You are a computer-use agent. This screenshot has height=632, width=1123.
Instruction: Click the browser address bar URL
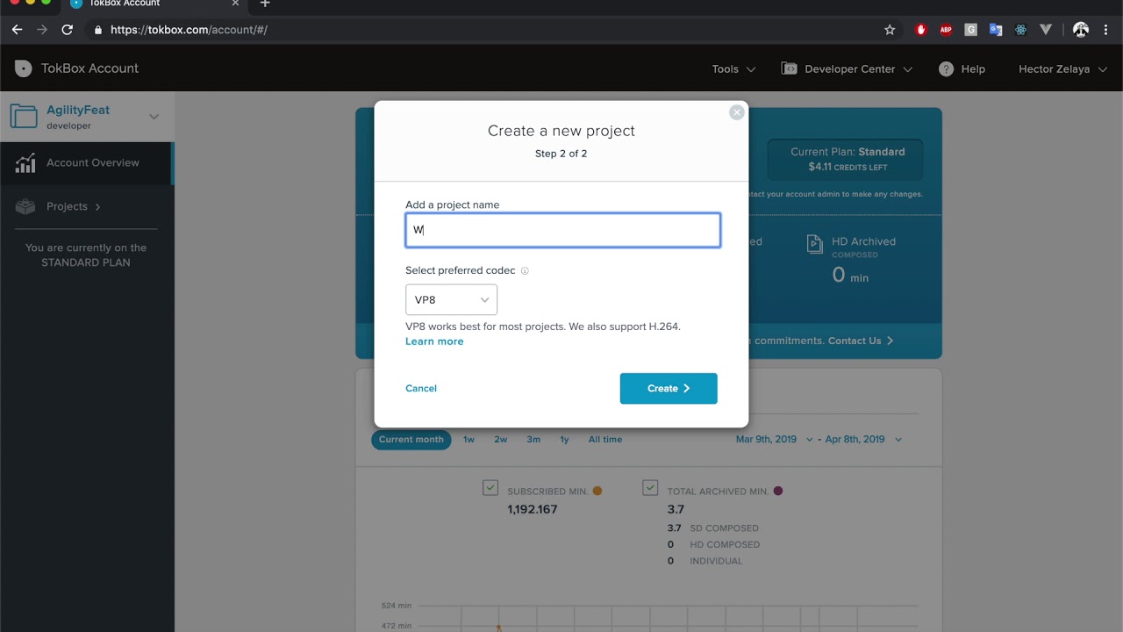coord(189,30)
